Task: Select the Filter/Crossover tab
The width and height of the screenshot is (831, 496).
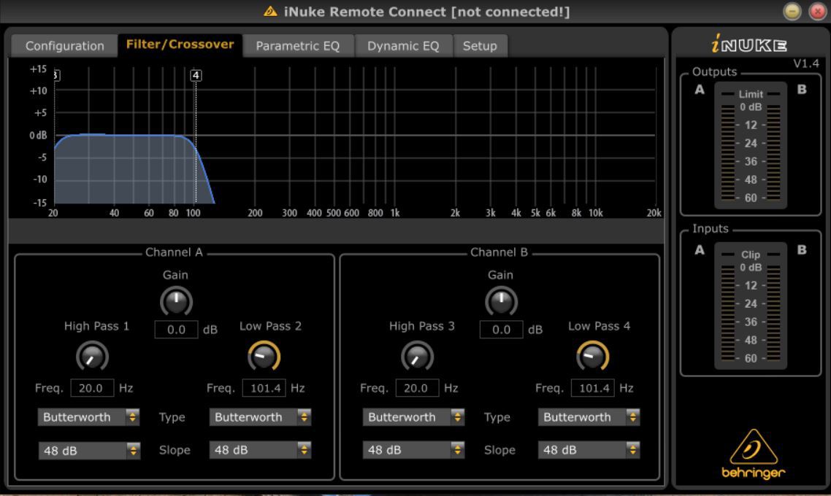Action: pyautogui.click(x=180, y=44)
